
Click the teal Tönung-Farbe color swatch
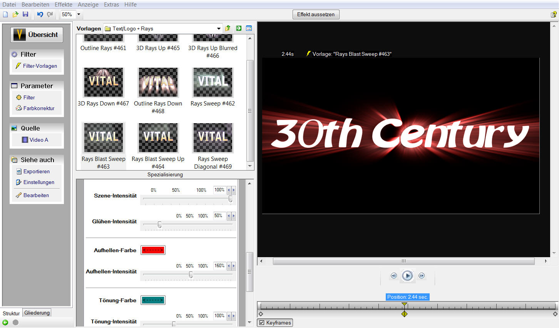pyautogui.click(x=153, y=300)
